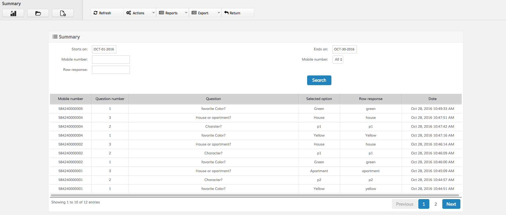Click the bar chart icon button
Viewport: 506px width, 215px height.
coord(13,13)
